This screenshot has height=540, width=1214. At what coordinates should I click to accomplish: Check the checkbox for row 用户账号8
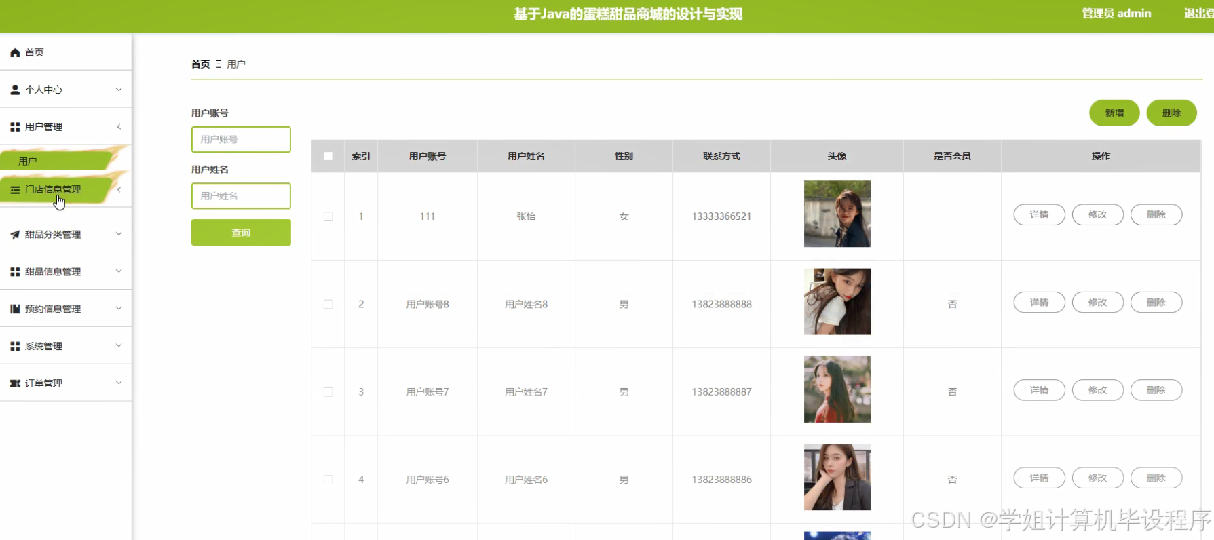coord(328,304)
